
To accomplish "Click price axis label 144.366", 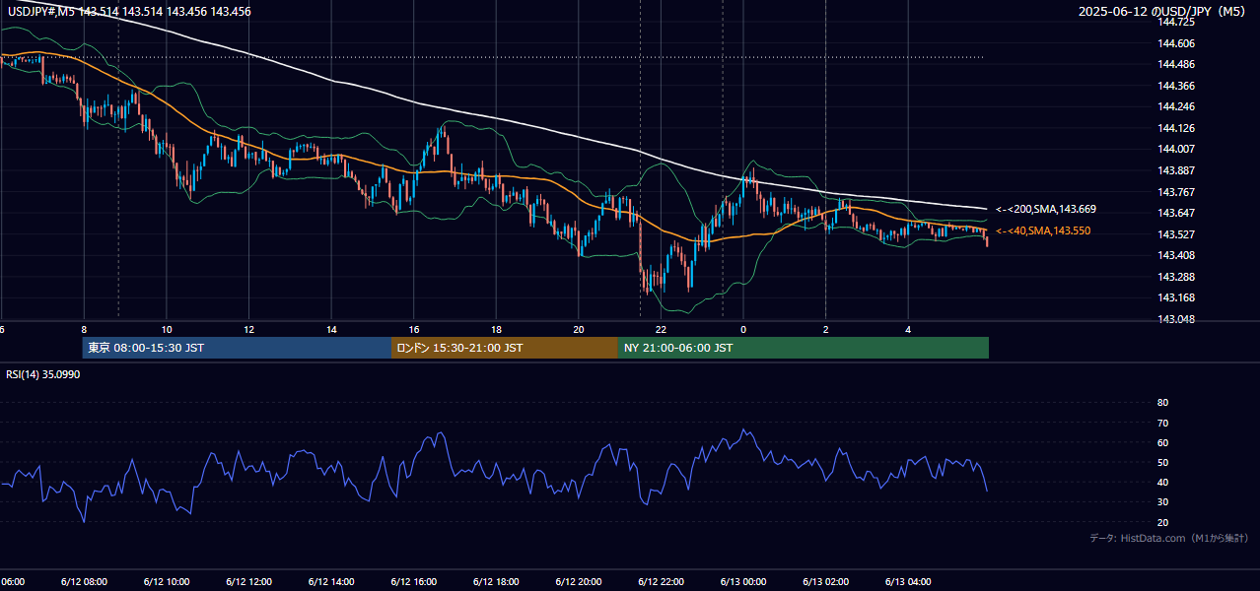I will coord(1177,86).
